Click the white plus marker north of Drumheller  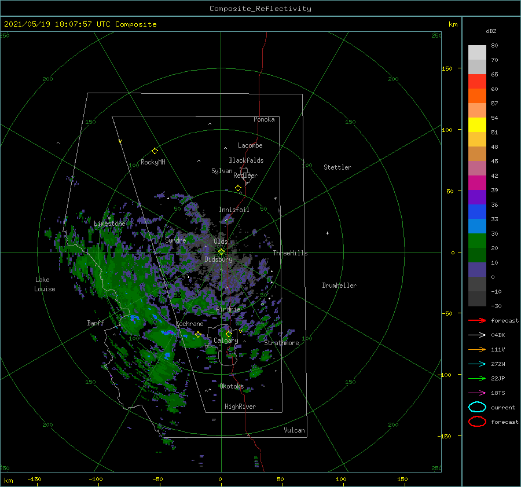[x=327, y=233]
